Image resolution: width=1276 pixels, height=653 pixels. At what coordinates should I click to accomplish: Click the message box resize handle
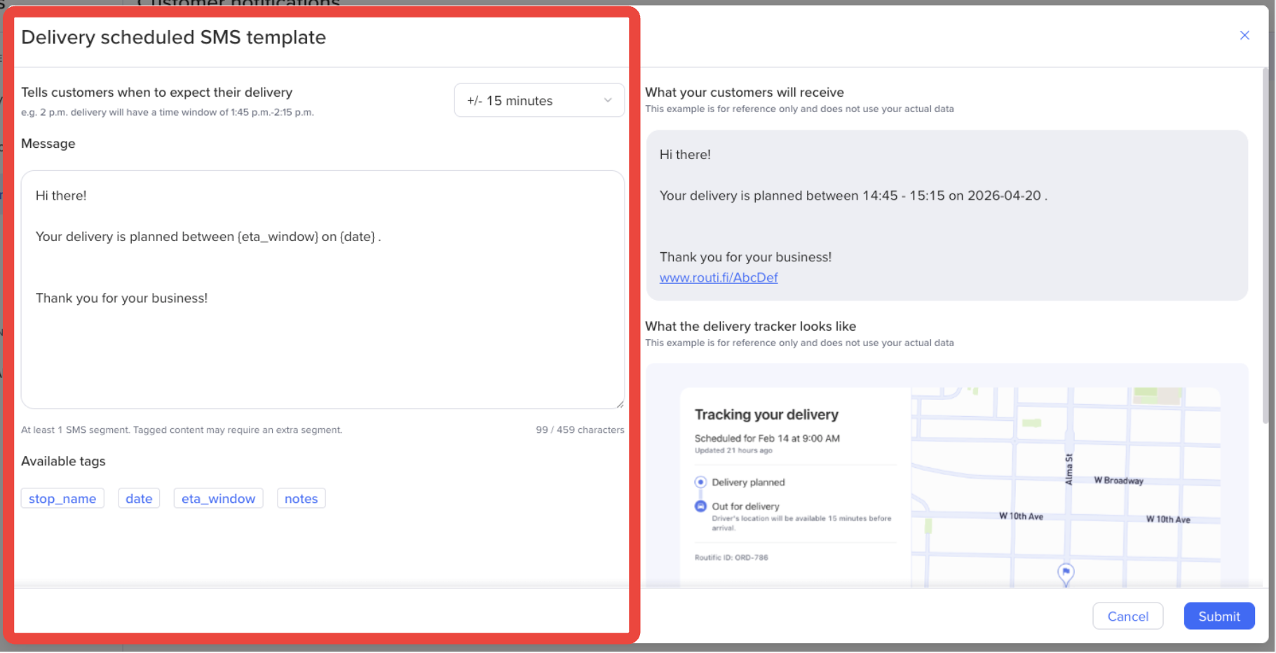(620, 404)
